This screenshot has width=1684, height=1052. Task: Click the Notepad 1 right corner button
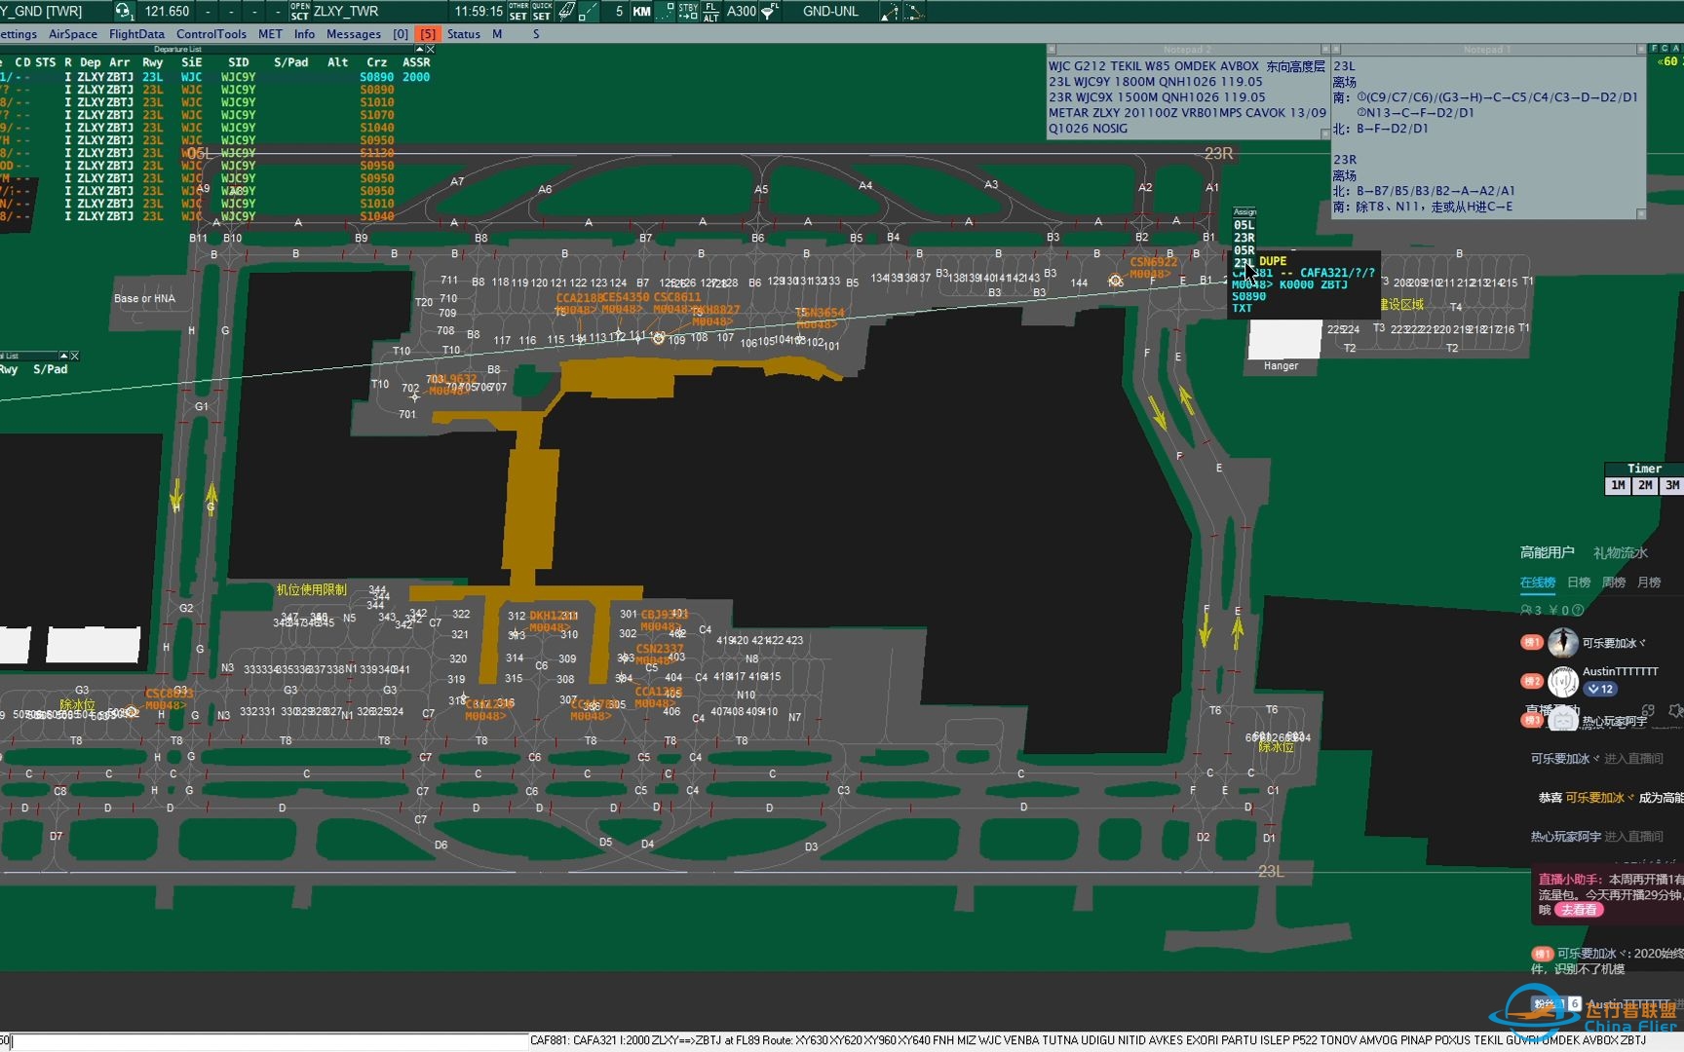pos(1641,49)
